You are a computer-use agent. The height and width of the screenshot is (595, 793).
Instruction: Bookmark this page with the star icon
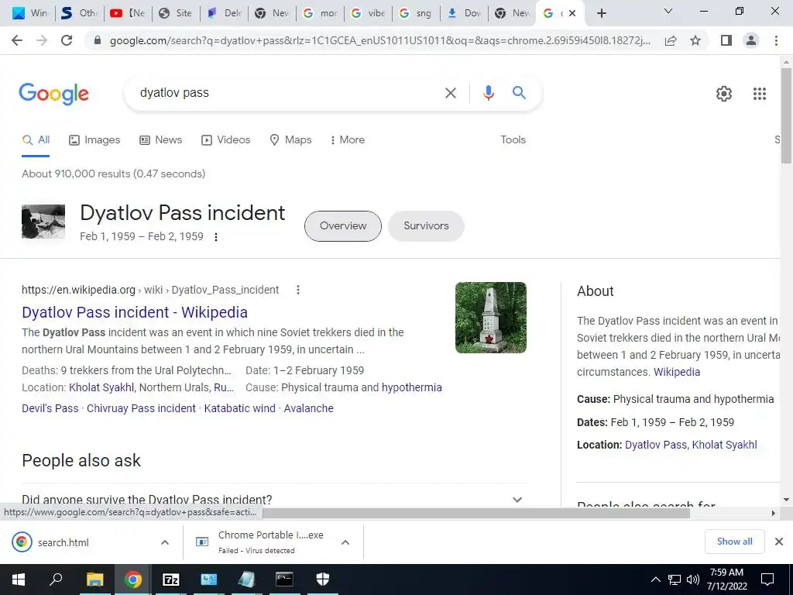pos(695,40)
